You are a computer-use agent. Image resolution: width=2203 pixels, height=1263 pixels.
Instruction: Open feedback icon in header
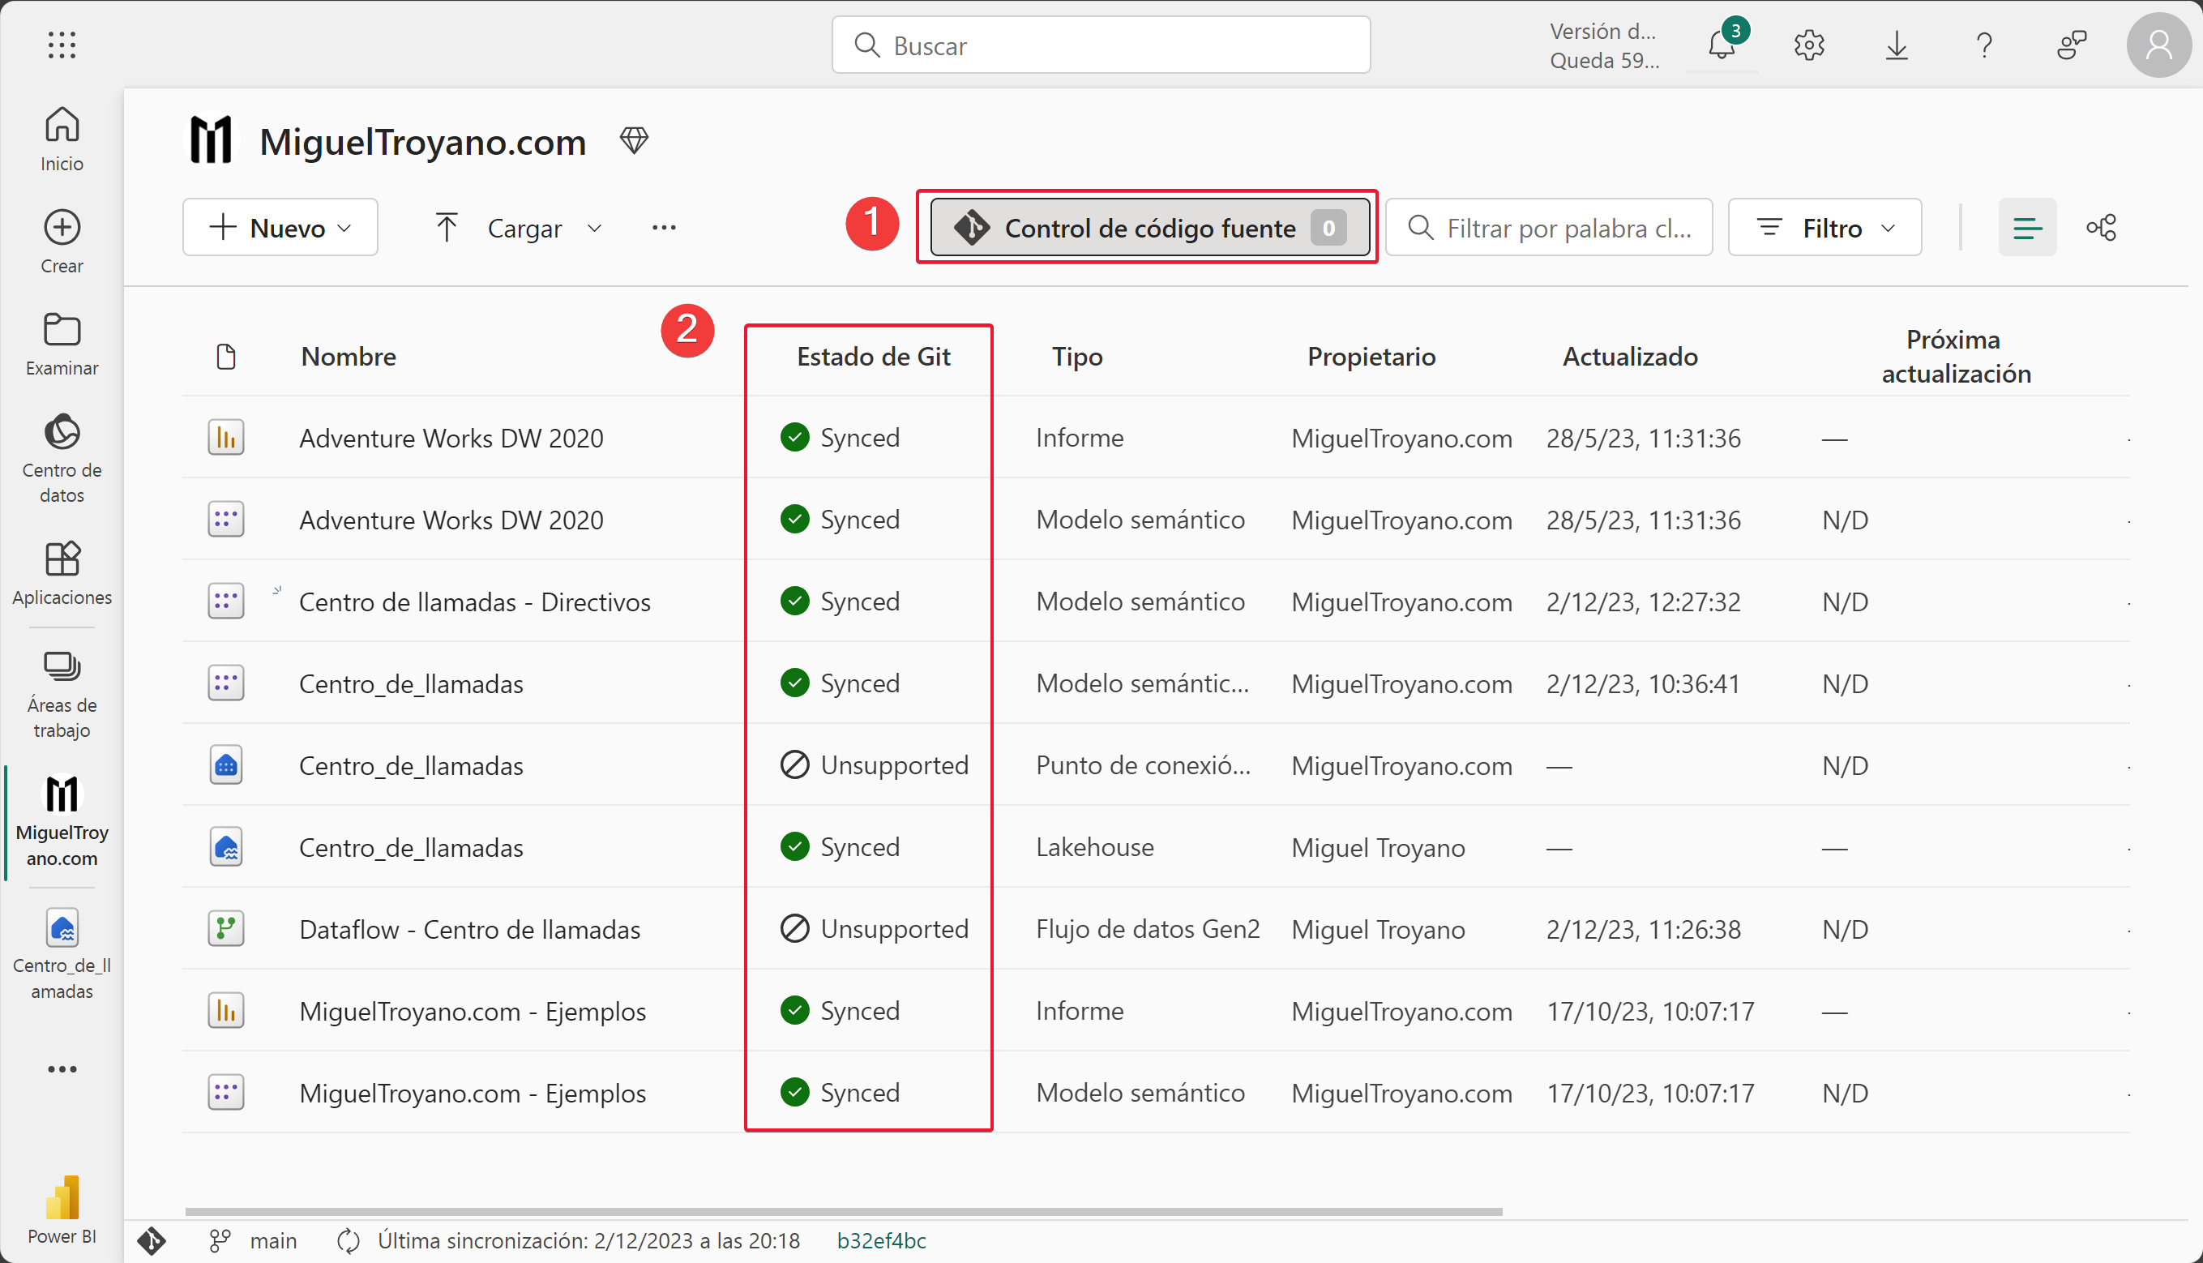tap(2071, 45)
